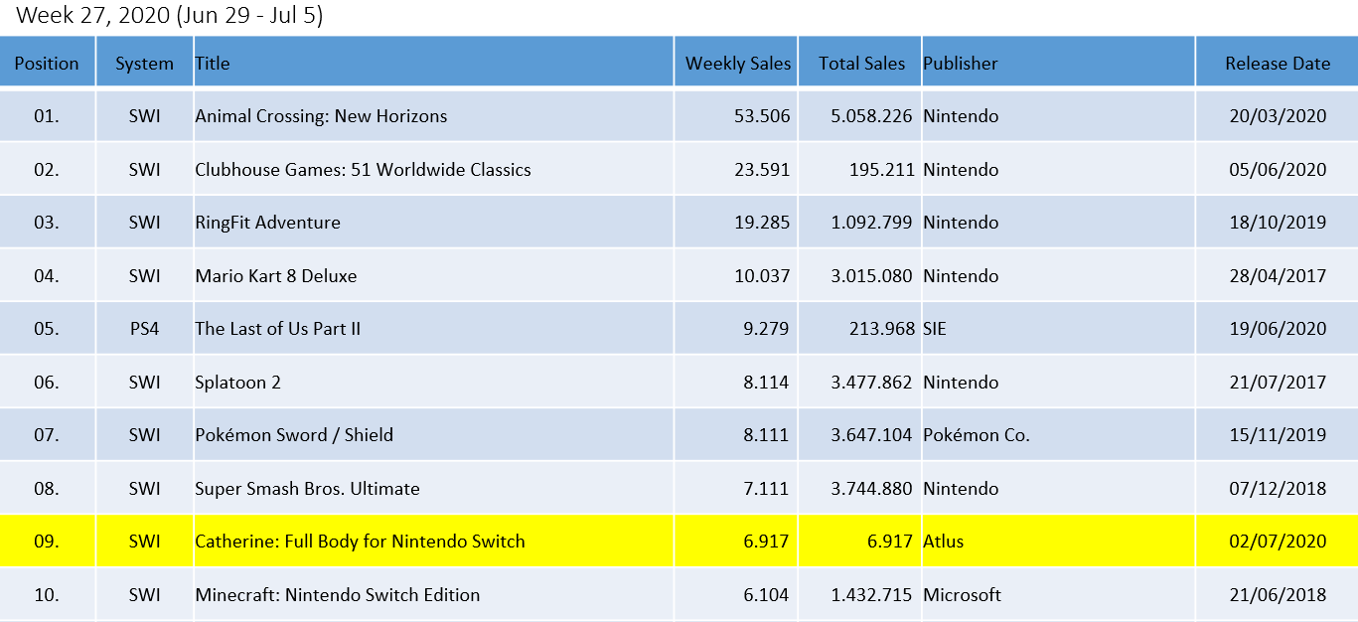Image resolution: width=1358 pixels, height=622 pixels.
Task: Click the 'PS4' system cell
Action: 144,328
